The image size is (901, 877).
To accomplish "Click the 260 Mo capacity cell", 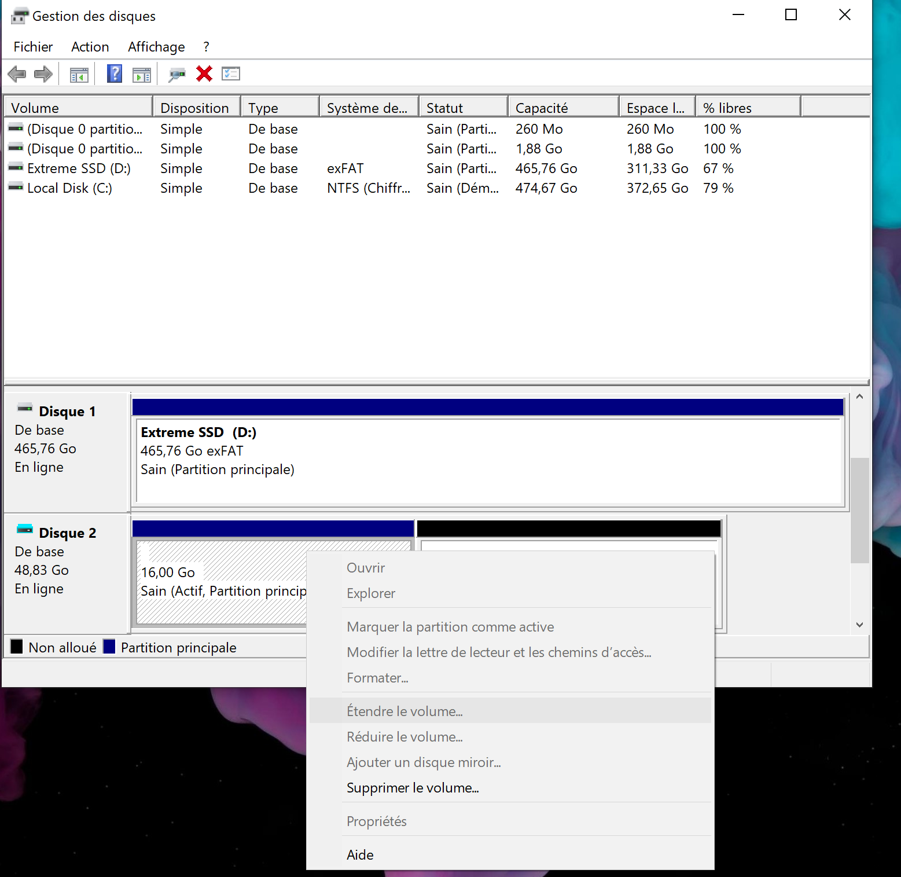I will pos(539,129).
